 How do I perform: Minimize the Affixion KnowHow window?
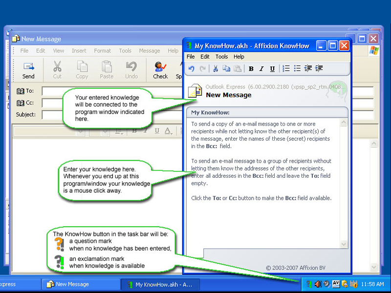321,45
